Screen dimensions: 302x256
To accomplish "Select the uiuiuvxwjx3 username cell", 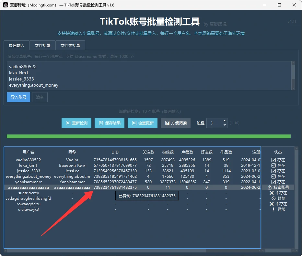I will click(x=29, y=209).
